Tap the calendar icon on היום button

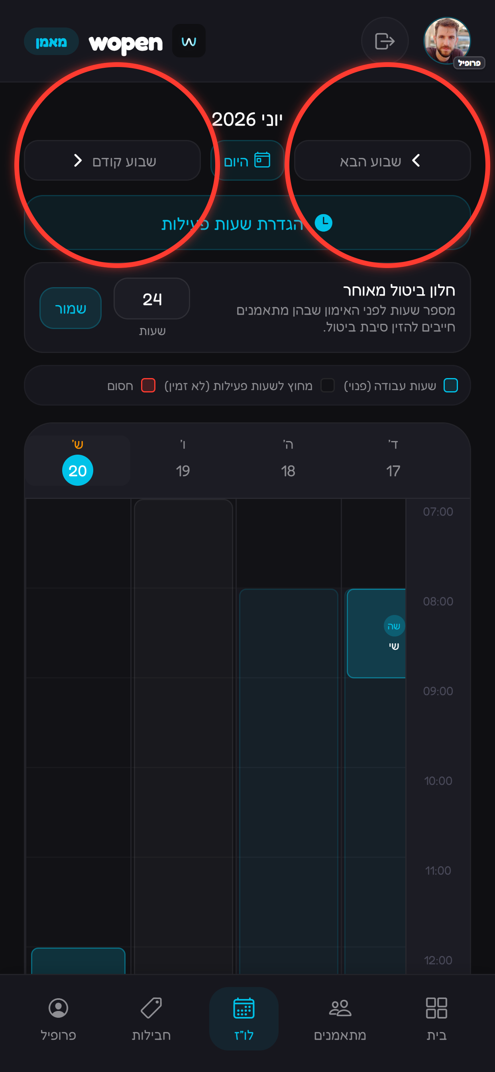click(262, 160)
